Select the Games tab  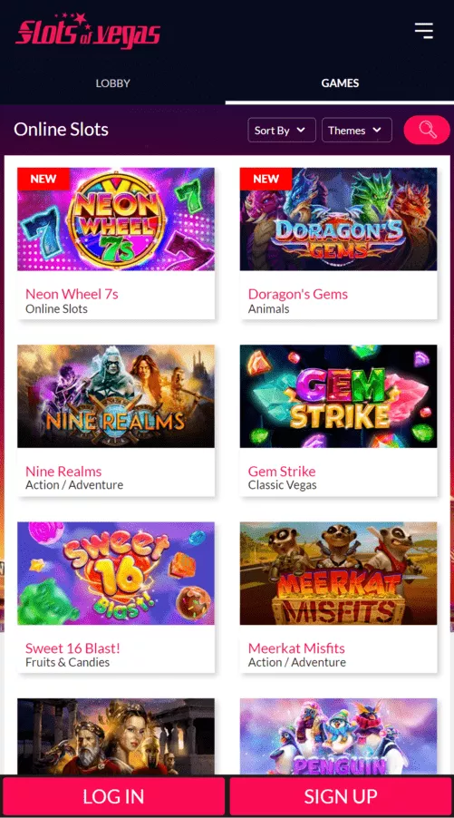(340, 83)
